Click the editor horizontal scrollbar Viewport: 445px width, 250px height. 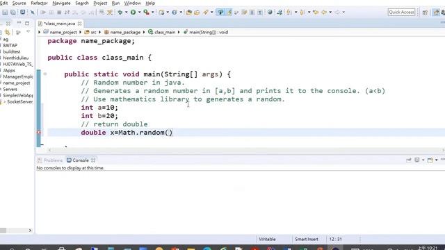pyautogui.click(x=245, y=150)
